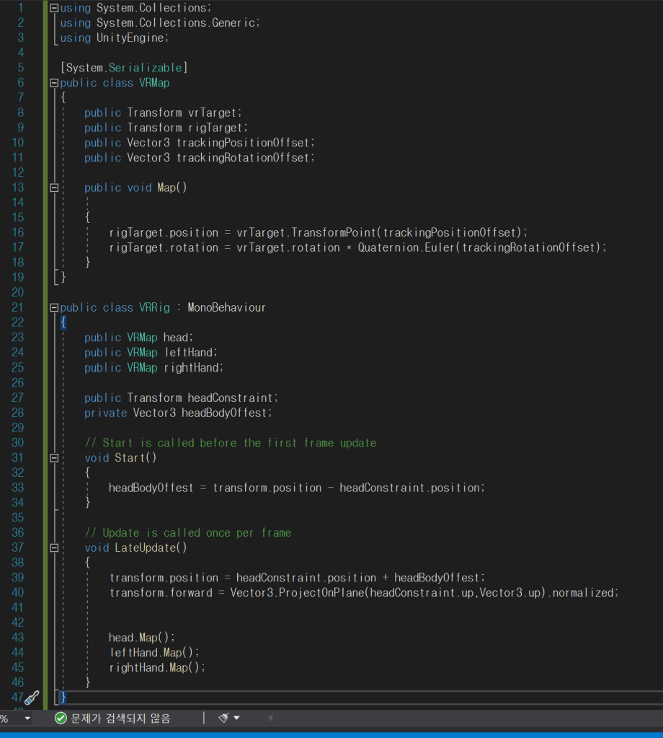Click line number 21 in the gutter
Image resolution: width=663 pixels, height=738 pixels.
click(x=17, y=307)
